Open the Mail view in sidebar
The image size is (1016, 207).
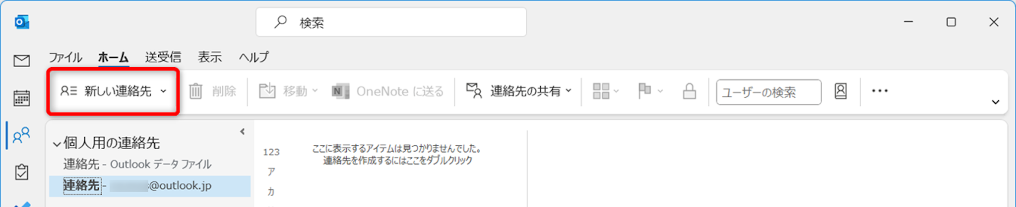point(21,61)
